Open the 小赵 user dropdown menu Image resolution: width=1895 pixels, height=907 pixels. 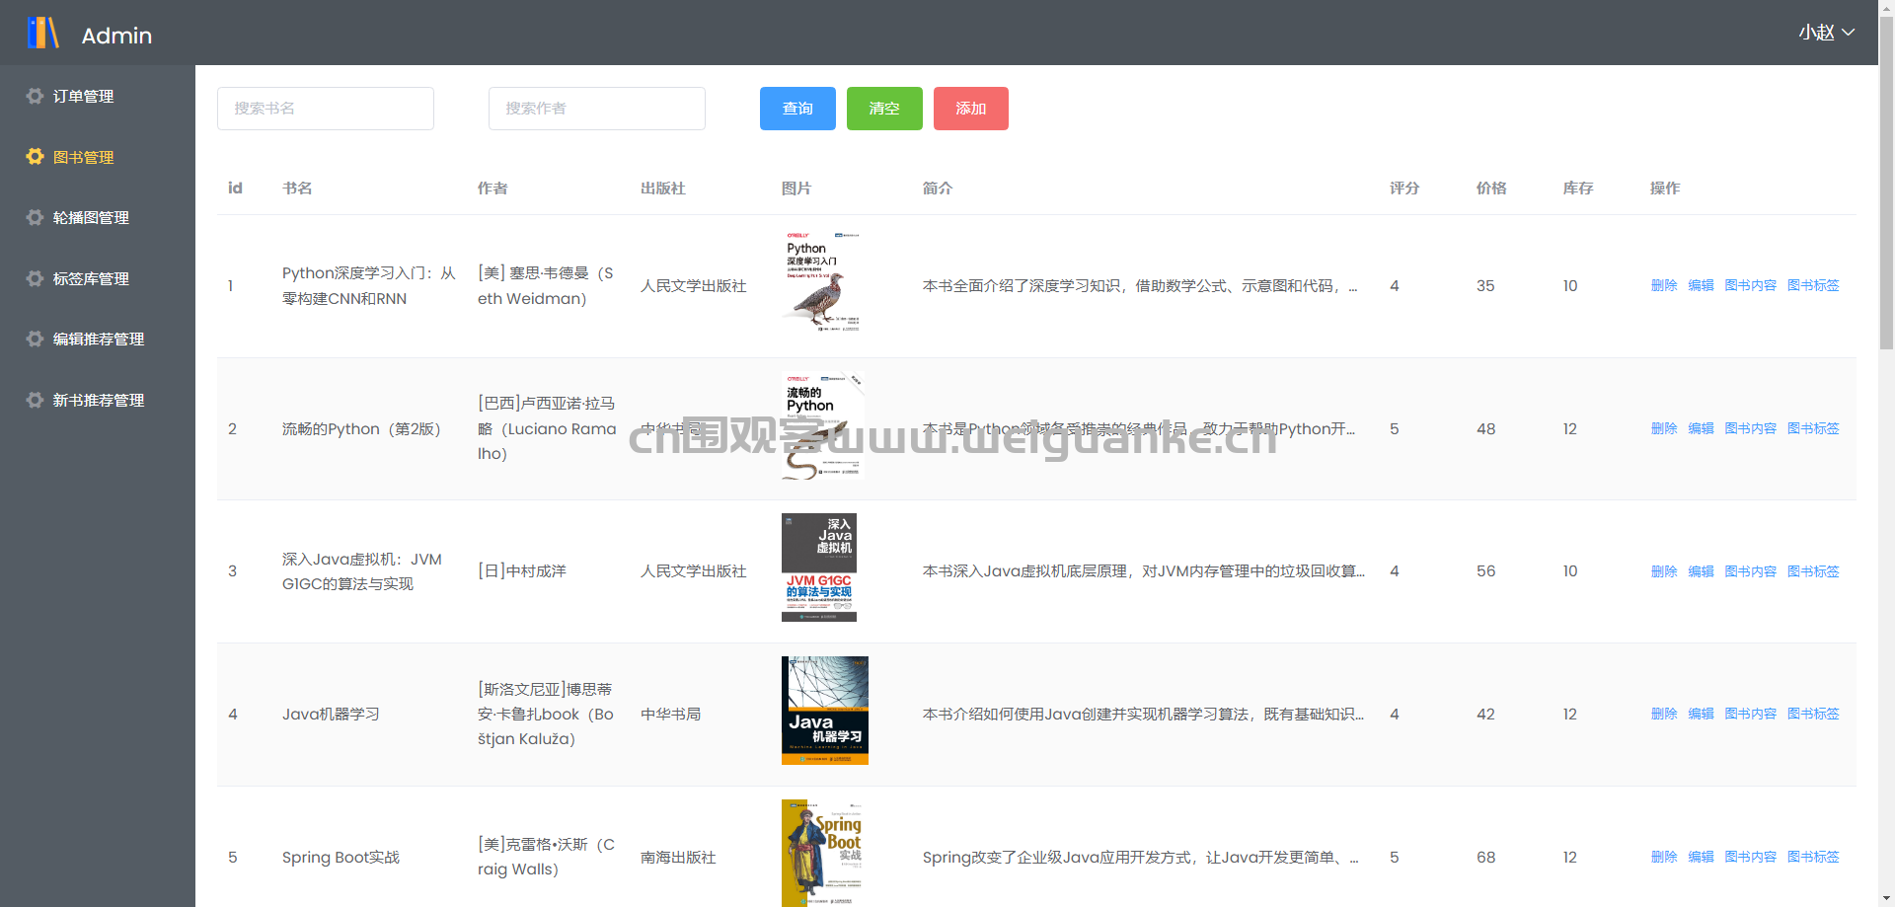coord(1826,33)
